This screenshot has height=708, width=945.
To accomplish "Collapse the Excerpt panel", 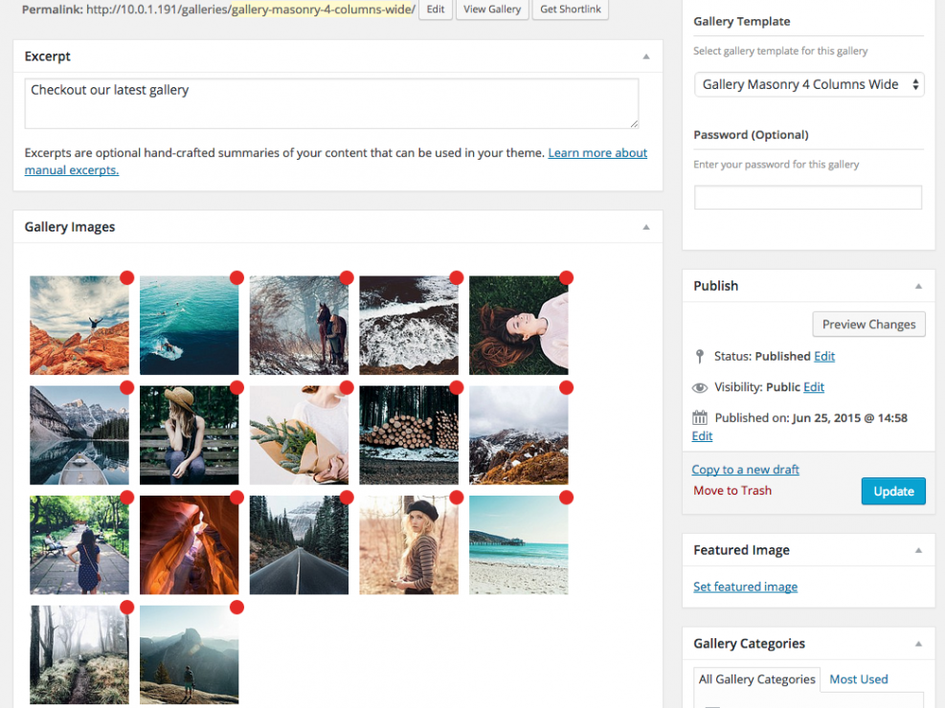I will tap(646, 56).
